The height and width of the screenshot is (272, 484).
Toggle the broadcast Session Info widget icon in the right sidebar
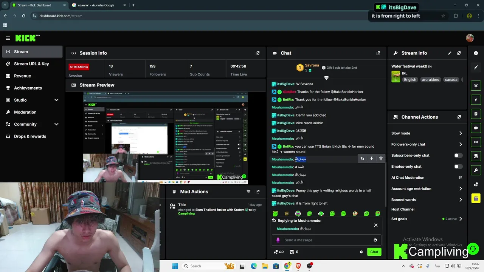(x=476, y=142)
